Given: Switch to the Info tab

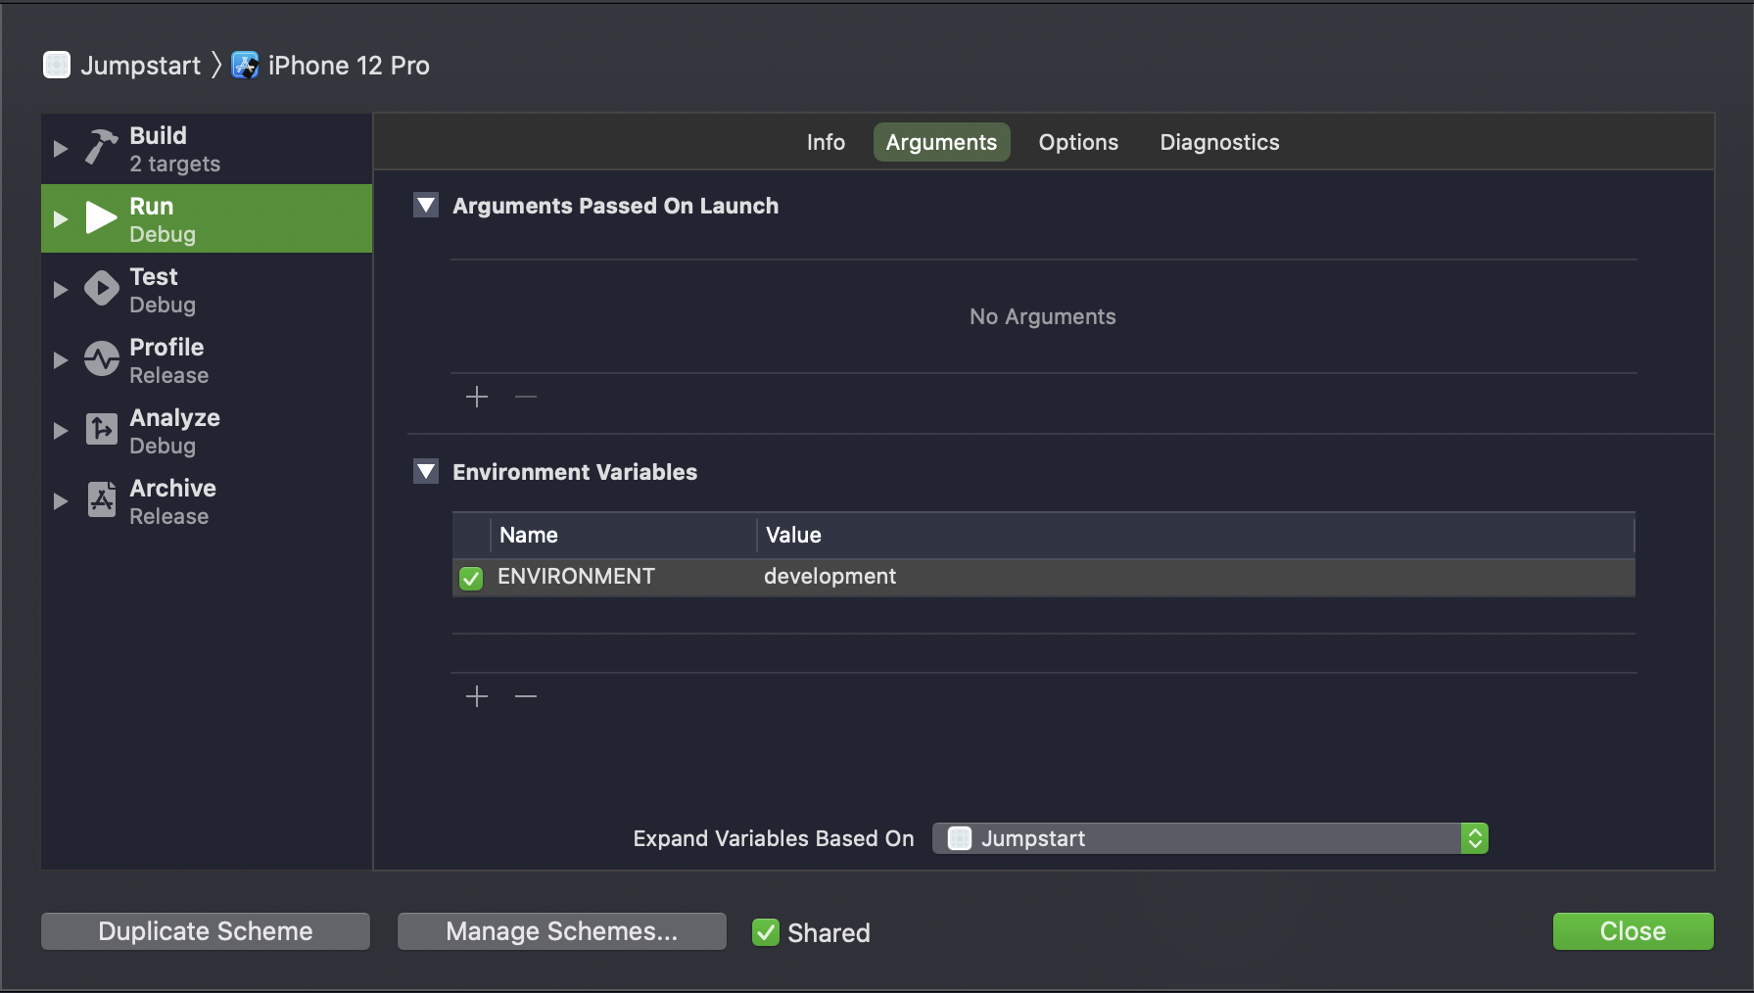Looking at the screenshot, I should click(x=826, y=142).
